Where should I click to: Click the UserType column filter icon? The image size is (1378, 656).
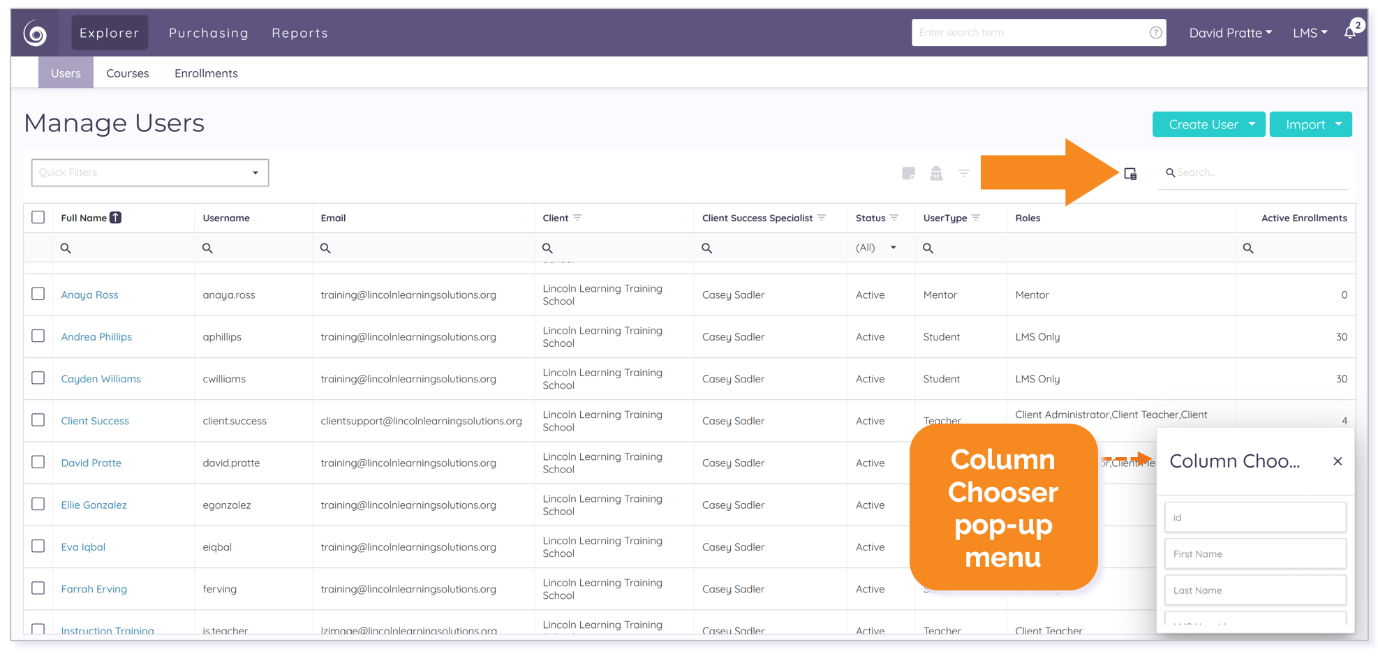(976, 218)
